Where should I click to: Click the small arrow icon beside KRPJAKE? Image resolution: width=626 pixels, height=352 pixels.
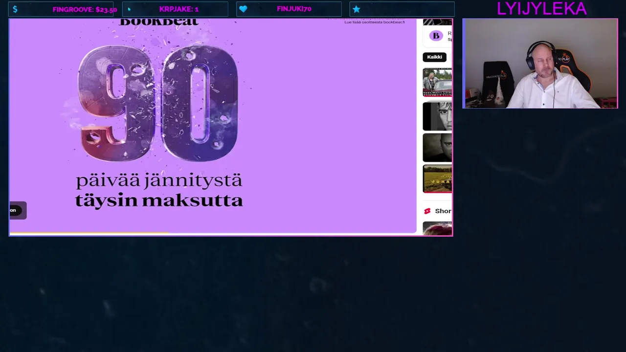(129, 9)
